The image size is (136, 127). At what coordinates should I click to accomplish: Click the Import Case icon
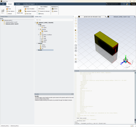coord(20,11)
